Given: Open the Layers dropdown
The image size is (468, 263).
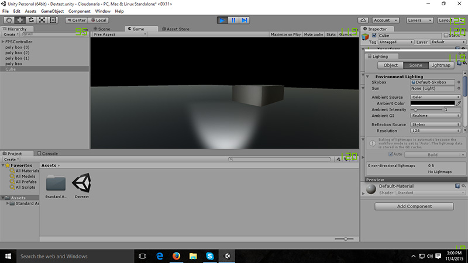Looking at the screenshot, I should [418, 20].
